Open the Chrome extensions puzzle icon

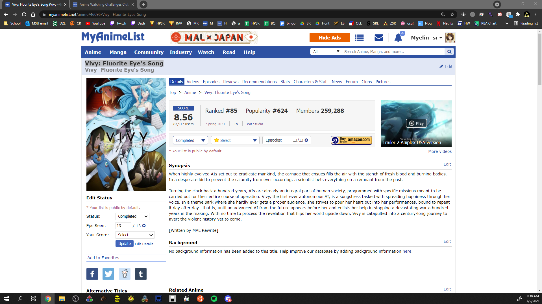click(x=518, y=14)
